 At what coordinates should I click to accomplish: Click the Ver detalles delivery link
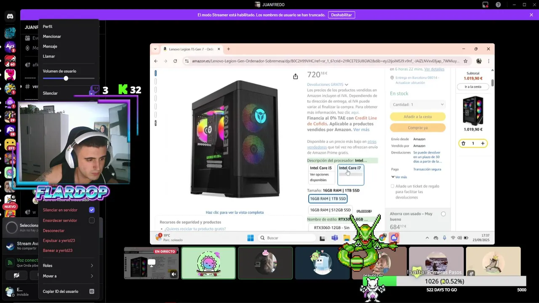(x=434, y=69)
